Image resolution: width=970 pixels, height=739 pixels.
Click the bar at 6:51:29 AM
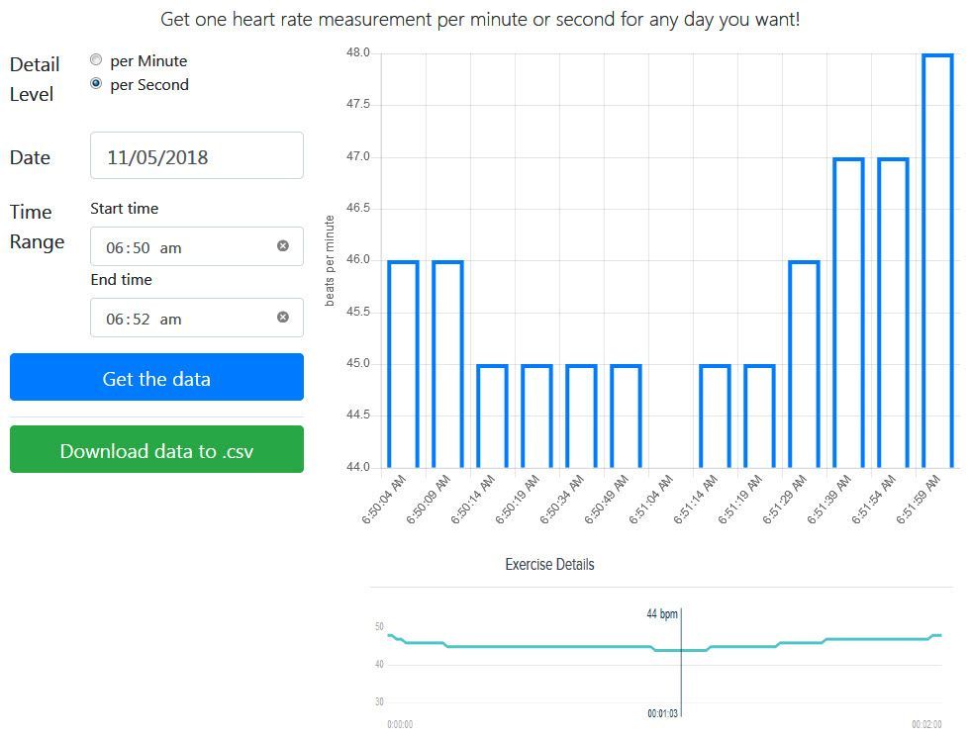pyautogui.click(x=804, y=364)
